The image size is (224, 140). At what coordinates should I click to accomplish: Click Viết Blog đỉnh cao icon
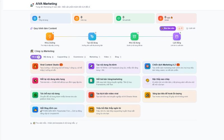35,109
